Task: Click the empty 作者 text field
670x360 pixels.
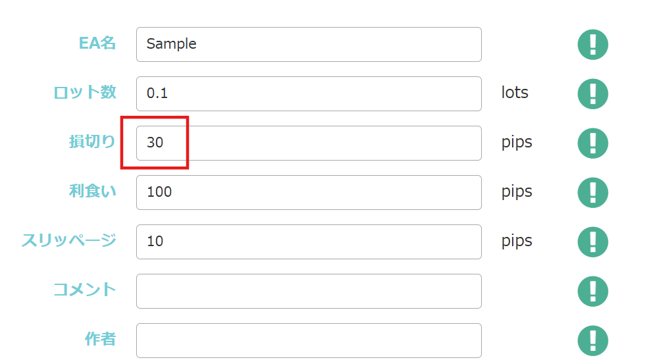Action: tap(309, 340)
